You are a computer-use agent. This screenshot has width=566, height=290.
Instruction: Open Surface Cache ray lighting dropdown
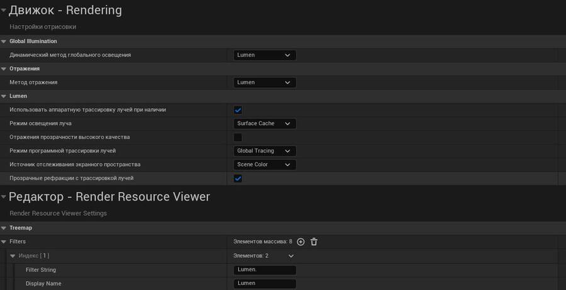(x=264, y=124)
